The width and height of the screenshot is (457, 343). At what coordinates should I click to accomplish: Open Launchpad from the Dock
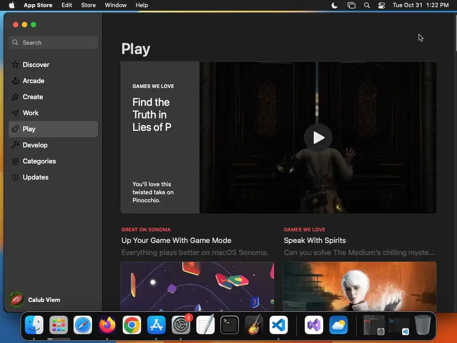(58, 325)
